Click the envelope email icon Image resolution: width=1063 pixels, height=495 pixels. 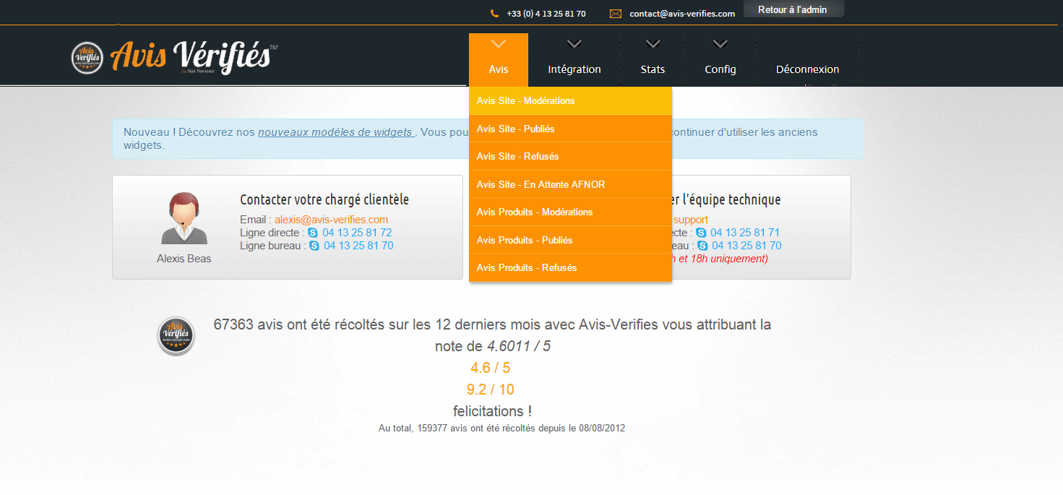point(616,14)
